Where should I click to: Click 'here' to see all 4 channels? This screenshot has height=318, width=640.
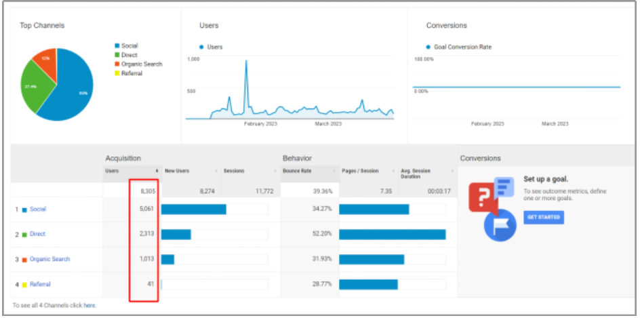89,306
